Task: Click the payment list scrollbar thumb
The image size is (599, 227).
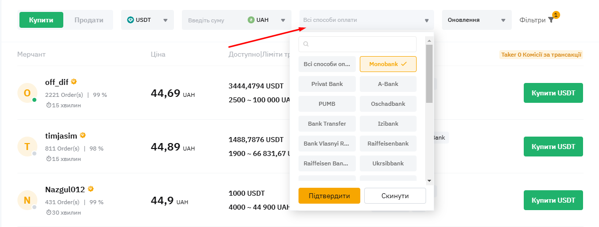Action: (429, 74)
